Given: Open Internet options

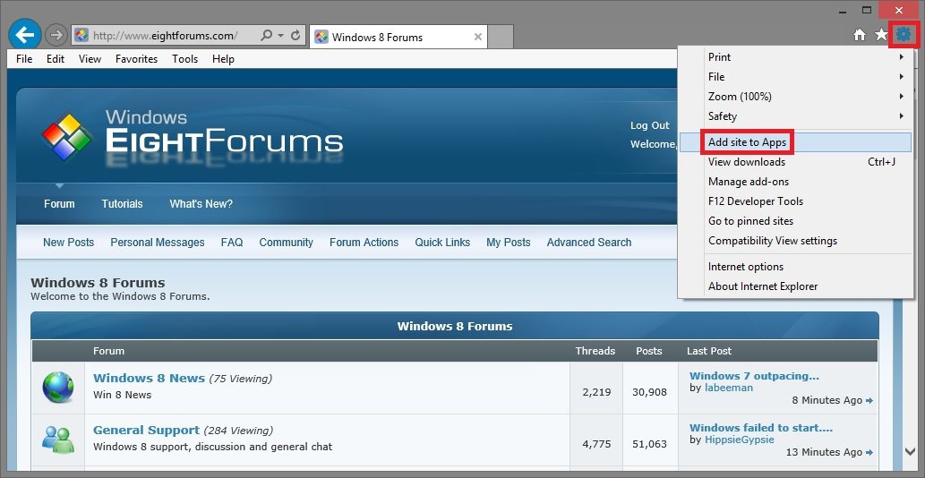Looking at the screenshot, I should pyautogui.click(x=795, y=267).
